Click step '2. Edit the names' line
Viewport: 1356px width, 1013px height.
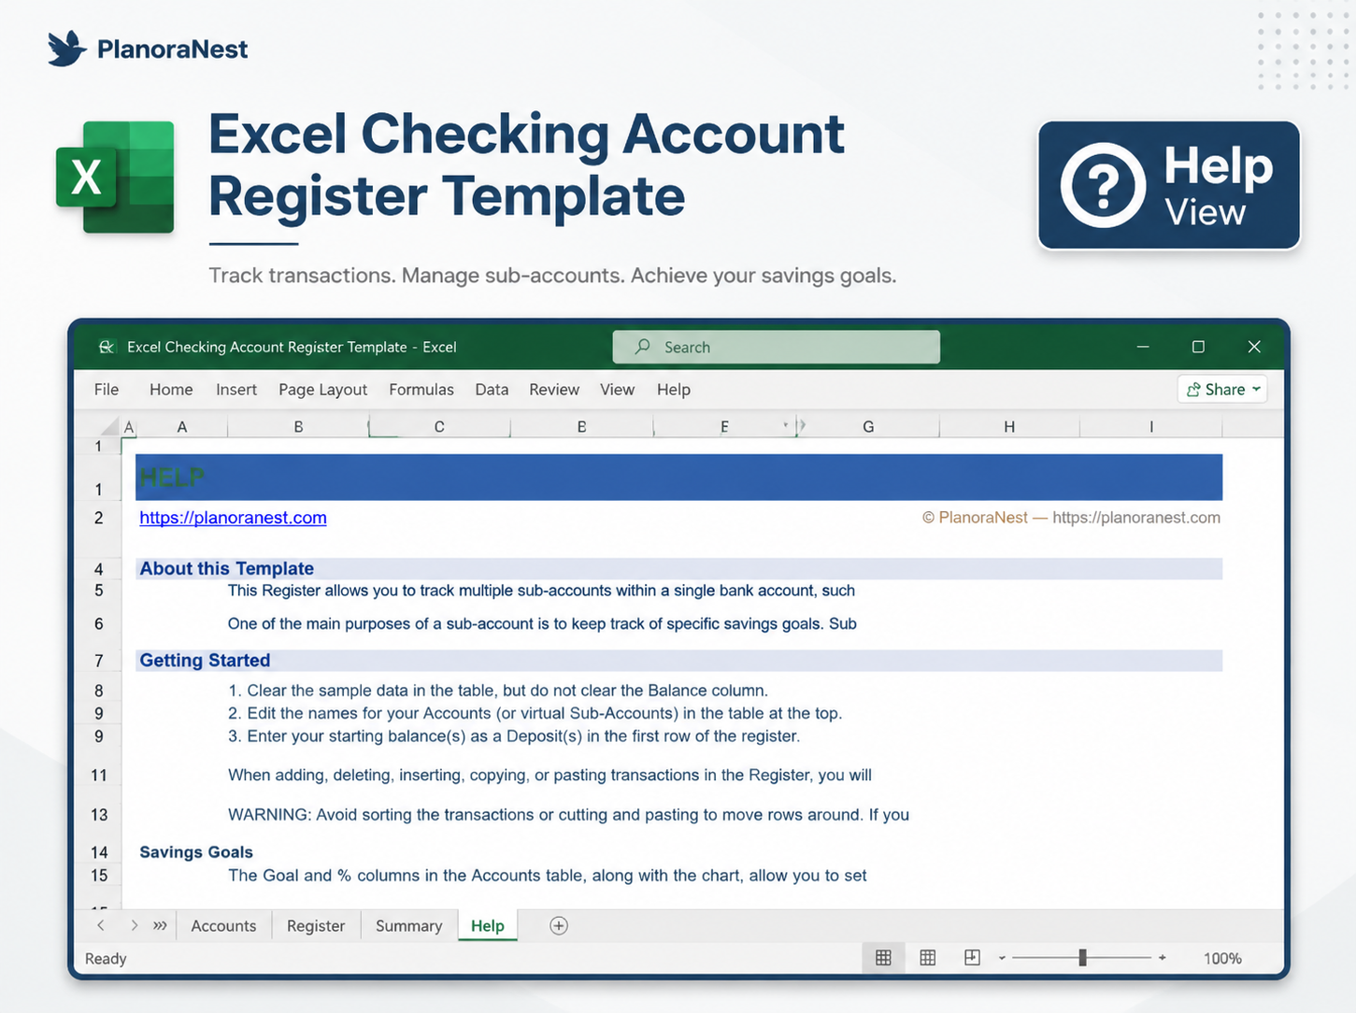click(x=535, y=713)
